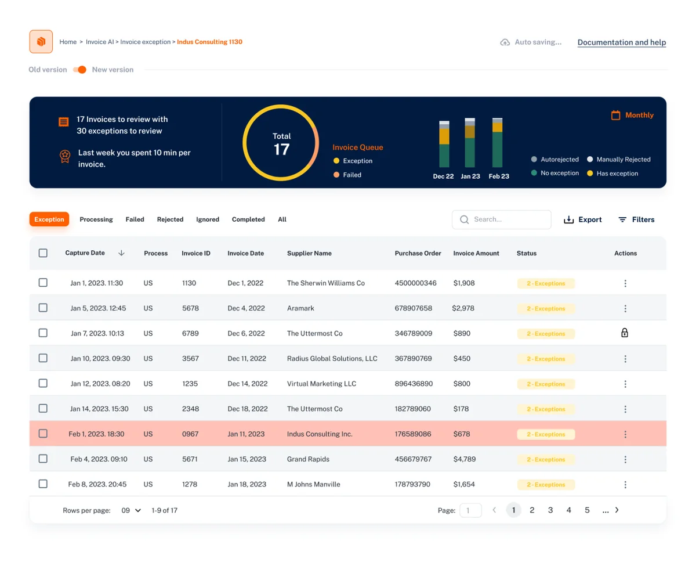Go to page 3

click(550, 510)
